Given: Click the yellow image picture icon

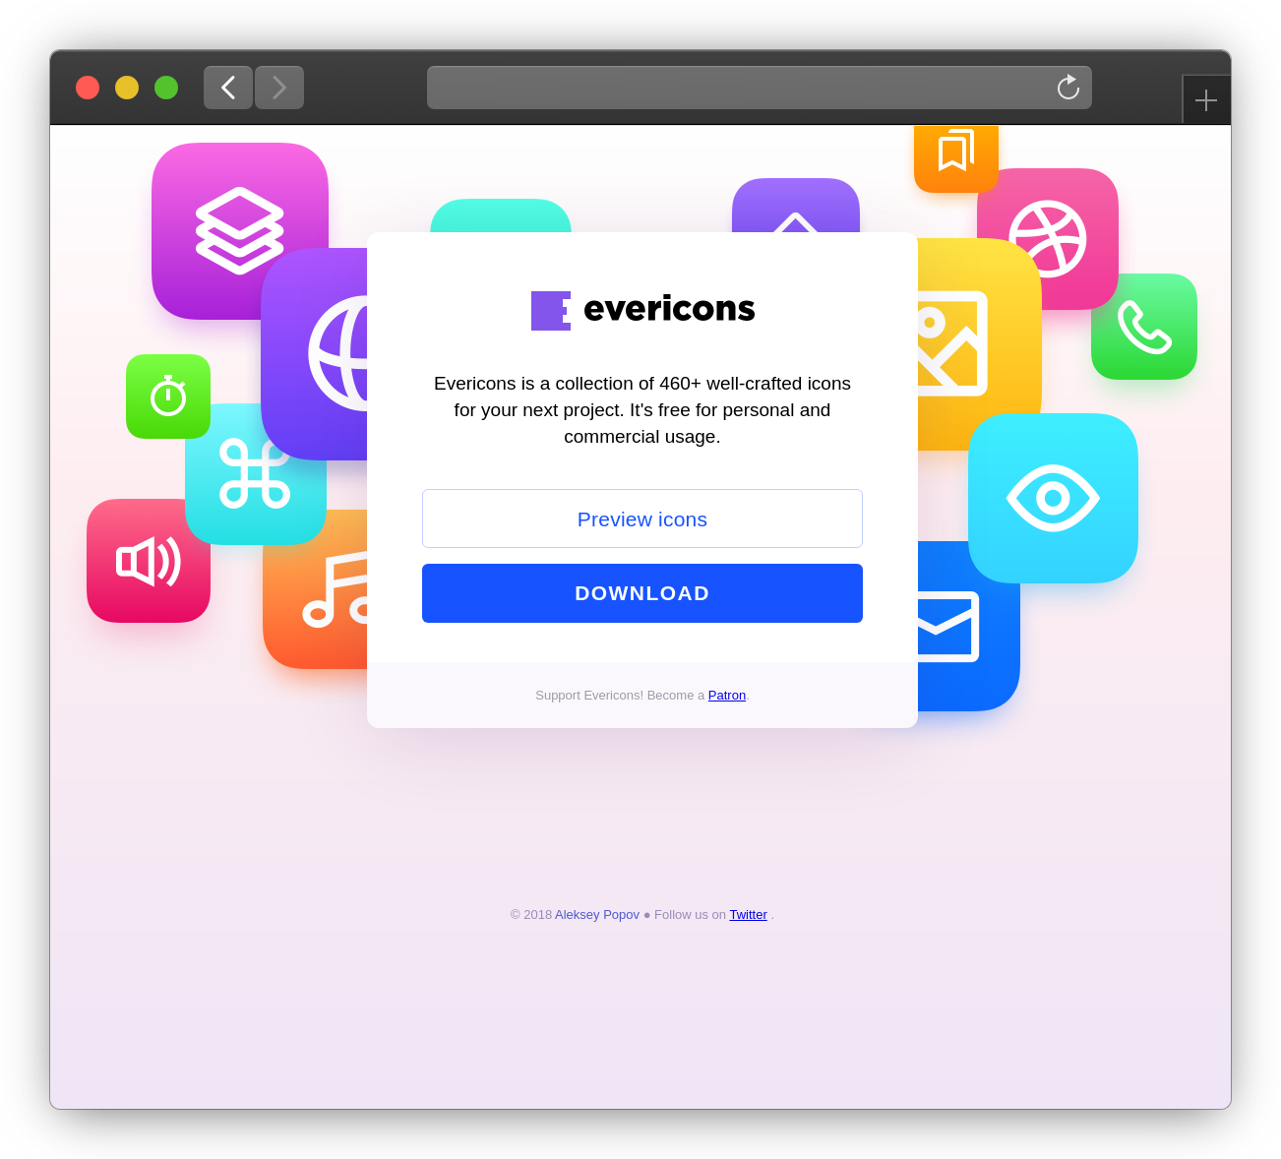Looking at the screenshot, I should click(x=978, y=344).
